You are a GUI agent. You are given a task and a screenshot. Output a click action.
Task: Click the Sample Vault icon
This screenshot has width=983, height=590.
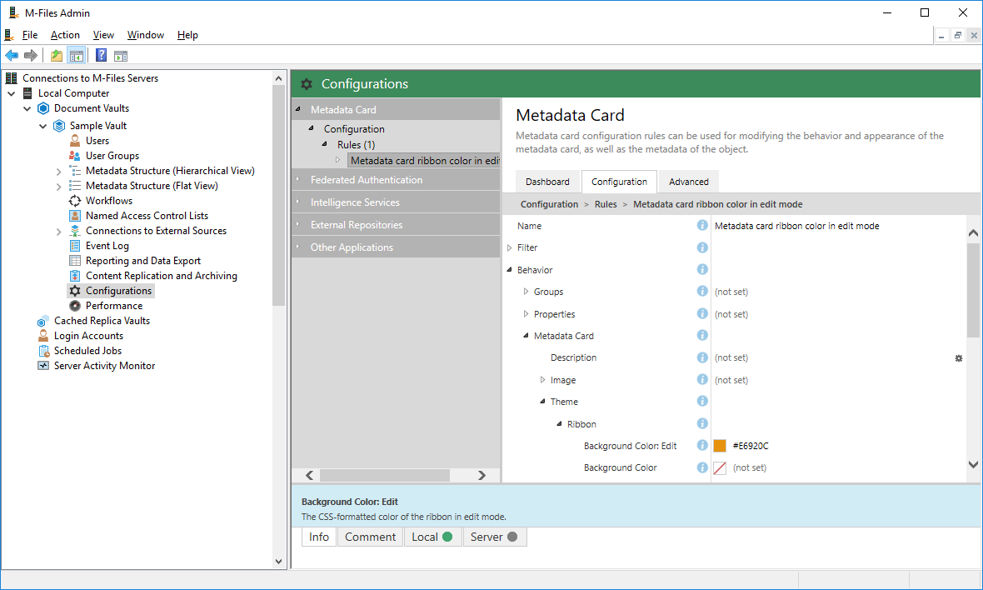coord(59,126)
